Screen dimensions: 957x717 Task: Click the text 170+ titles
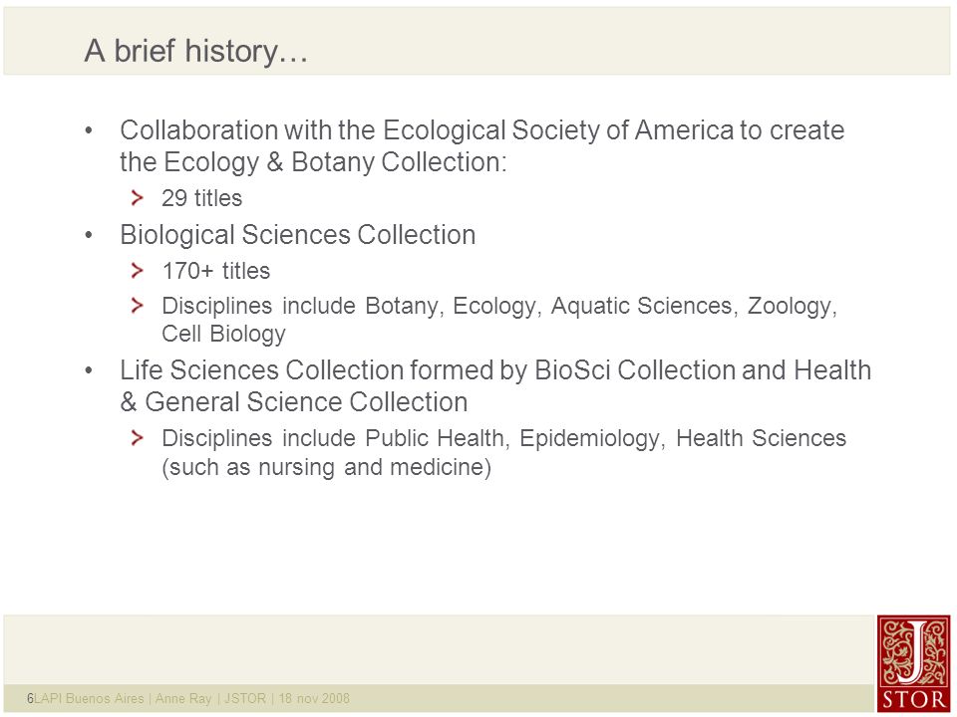coord(216,271)
